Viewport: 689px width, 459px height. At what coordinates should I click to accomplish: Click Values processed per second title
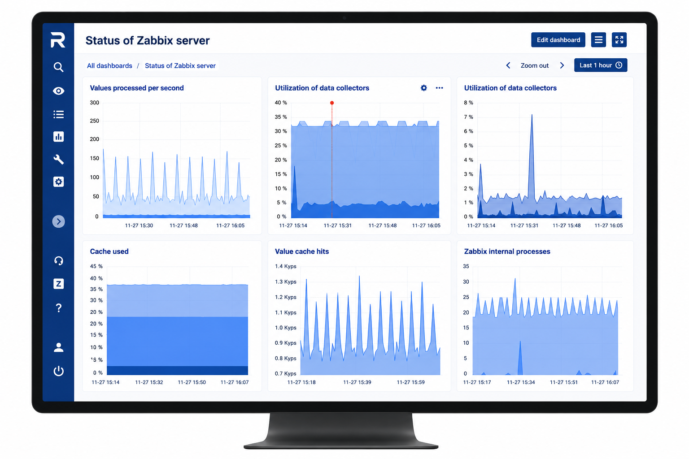137,88
